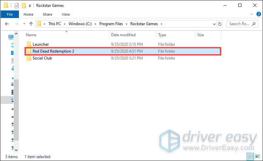Viewport: 263px width, 161px height.
Task: Refresh the folder with the refresh icon
Action: pyautogui.click(x=220, y=24)
